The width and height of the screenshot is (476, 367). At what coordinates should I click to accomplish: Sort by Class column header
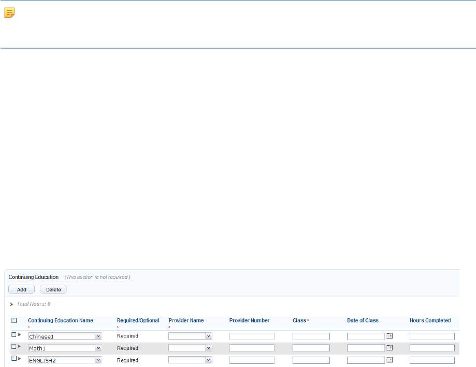click(x=299, y=320)
